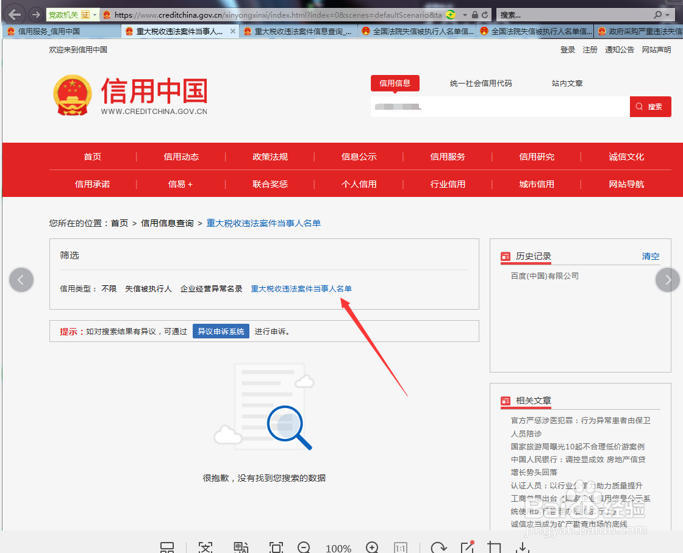This screenshot has height=553, width=683.
Task: Click the 1:1 actual size icon
Action: [401, 548]
